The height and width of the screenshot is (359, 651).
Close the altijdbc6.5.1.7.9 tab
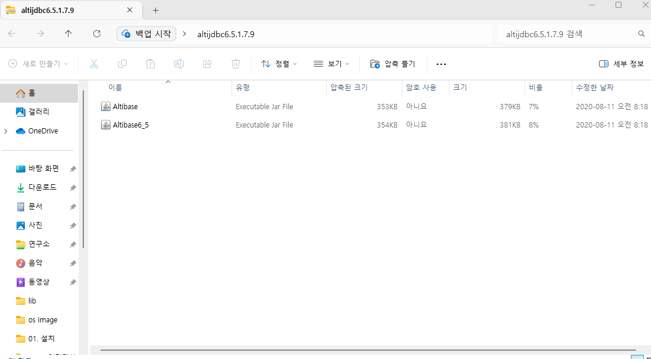(129, 11)
